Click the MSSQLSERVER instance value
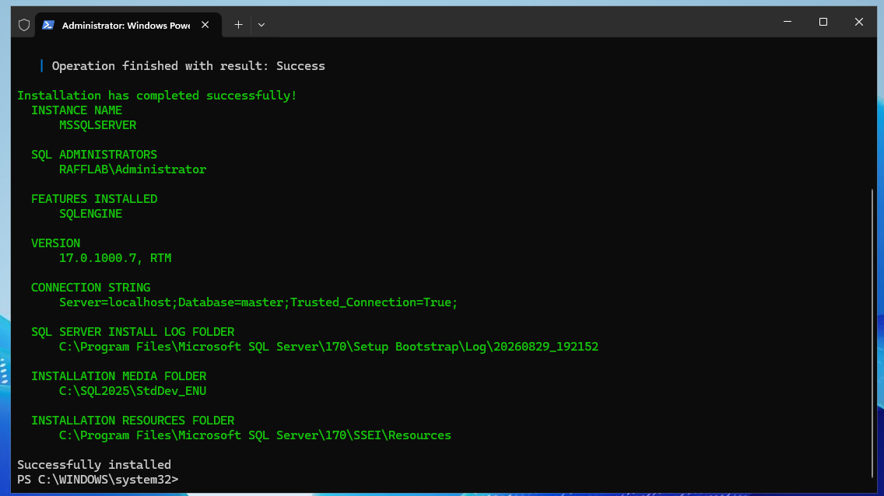This screenshot has width=884, height=496. coord(97,125)
